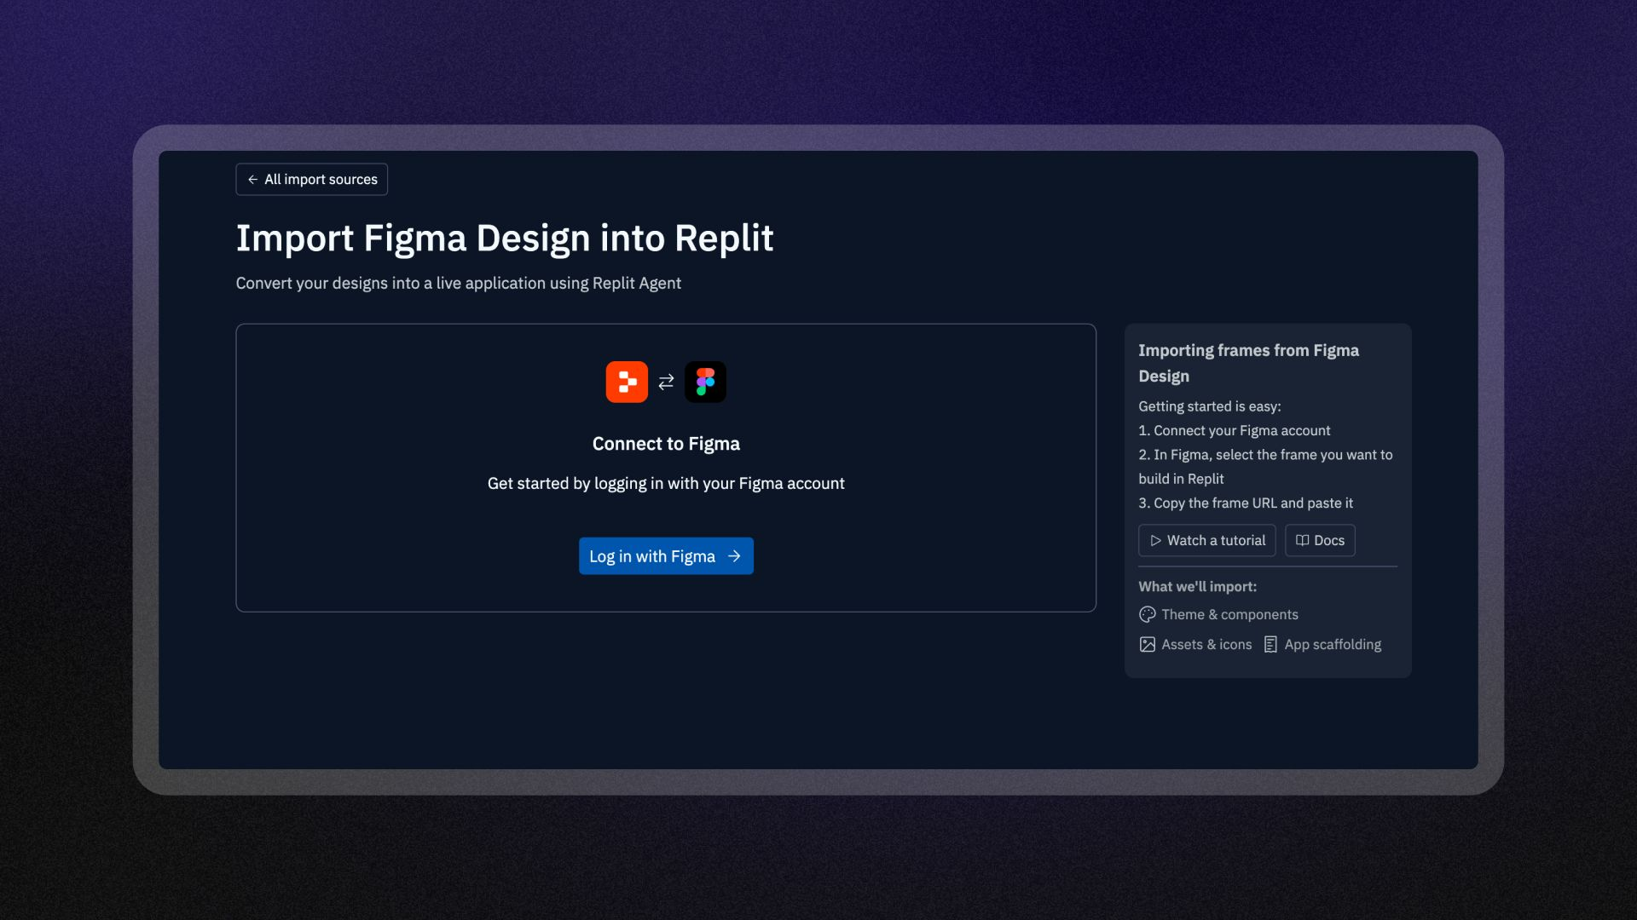The image size is (1637, 920).
Task: Open the Watch a tutorial video
Action: point(1207,541)
